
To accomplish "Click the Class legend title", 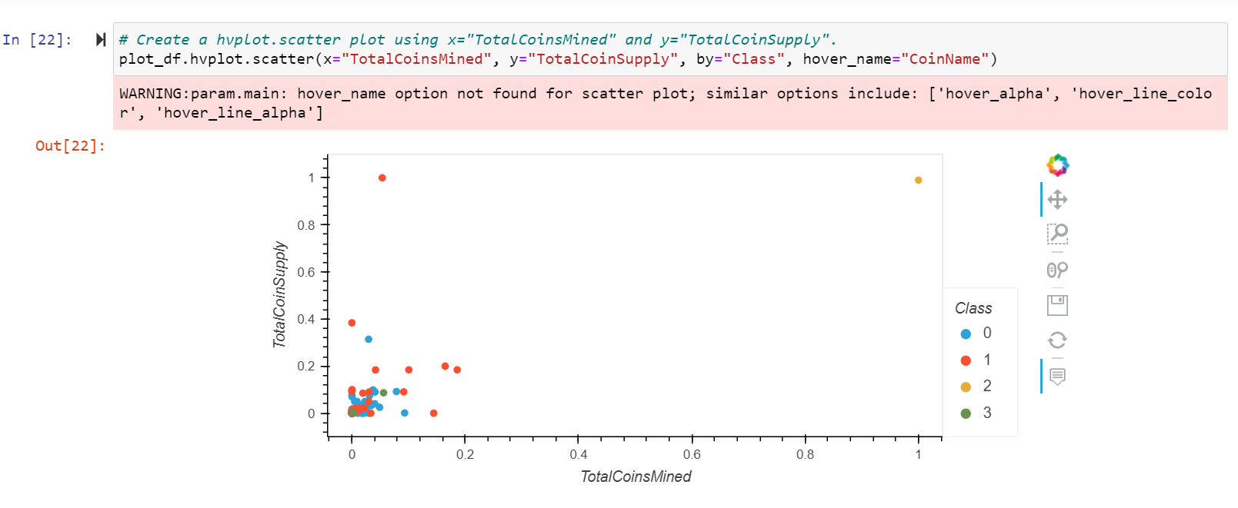I will 974,307.
